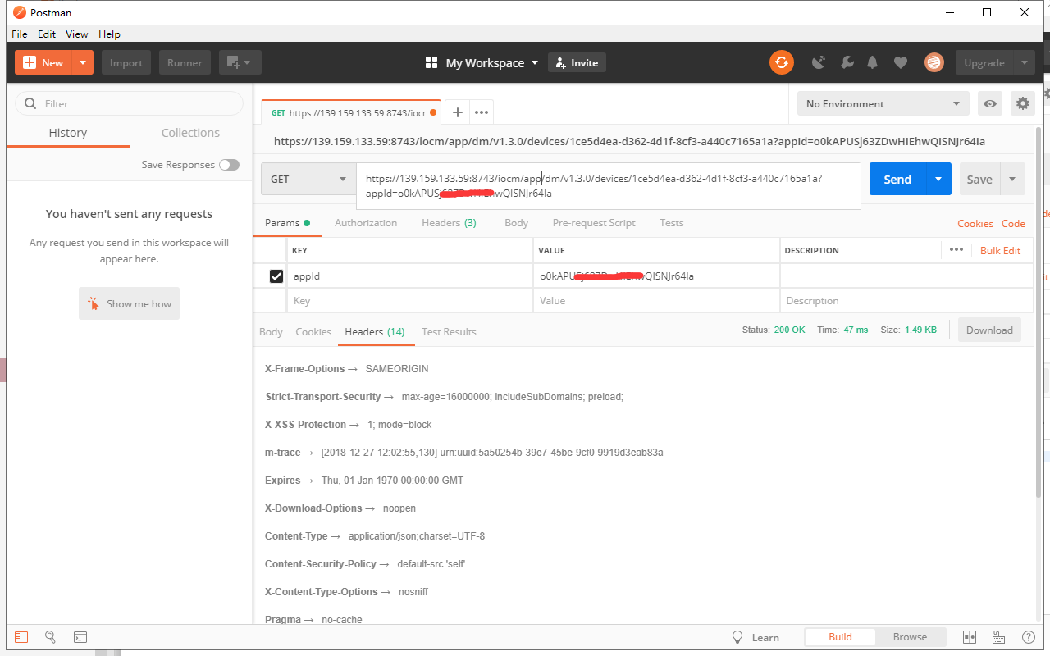Viewport: 1050px width, 656px height.
Task: Click the new window icon button
Action: tap(240, 62)
